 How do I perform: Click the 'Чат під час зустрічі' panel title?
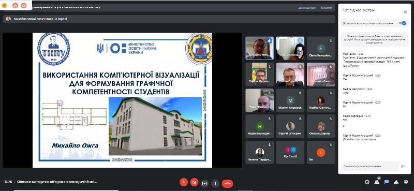point(359,10)
